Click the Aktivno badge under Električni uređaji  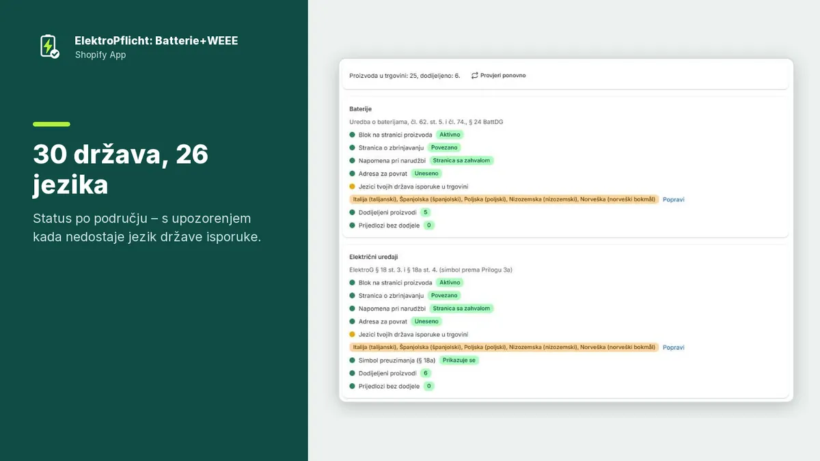450,283
